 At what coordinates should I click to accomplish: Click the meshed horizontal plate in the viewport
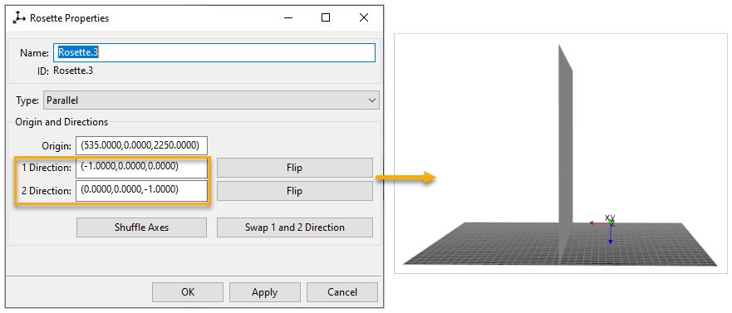click(560, 243)
